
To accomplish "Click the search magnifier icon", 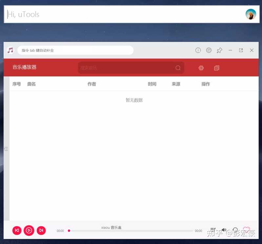I will tap(178, 68).
